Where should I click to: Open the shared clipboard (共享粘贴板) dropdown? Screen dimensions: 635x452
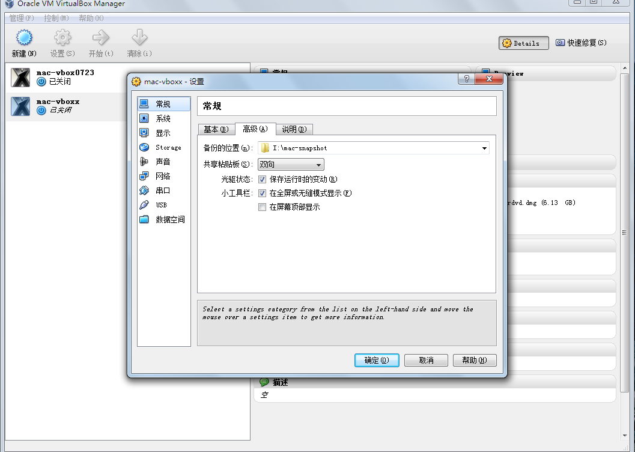(291, 165)
